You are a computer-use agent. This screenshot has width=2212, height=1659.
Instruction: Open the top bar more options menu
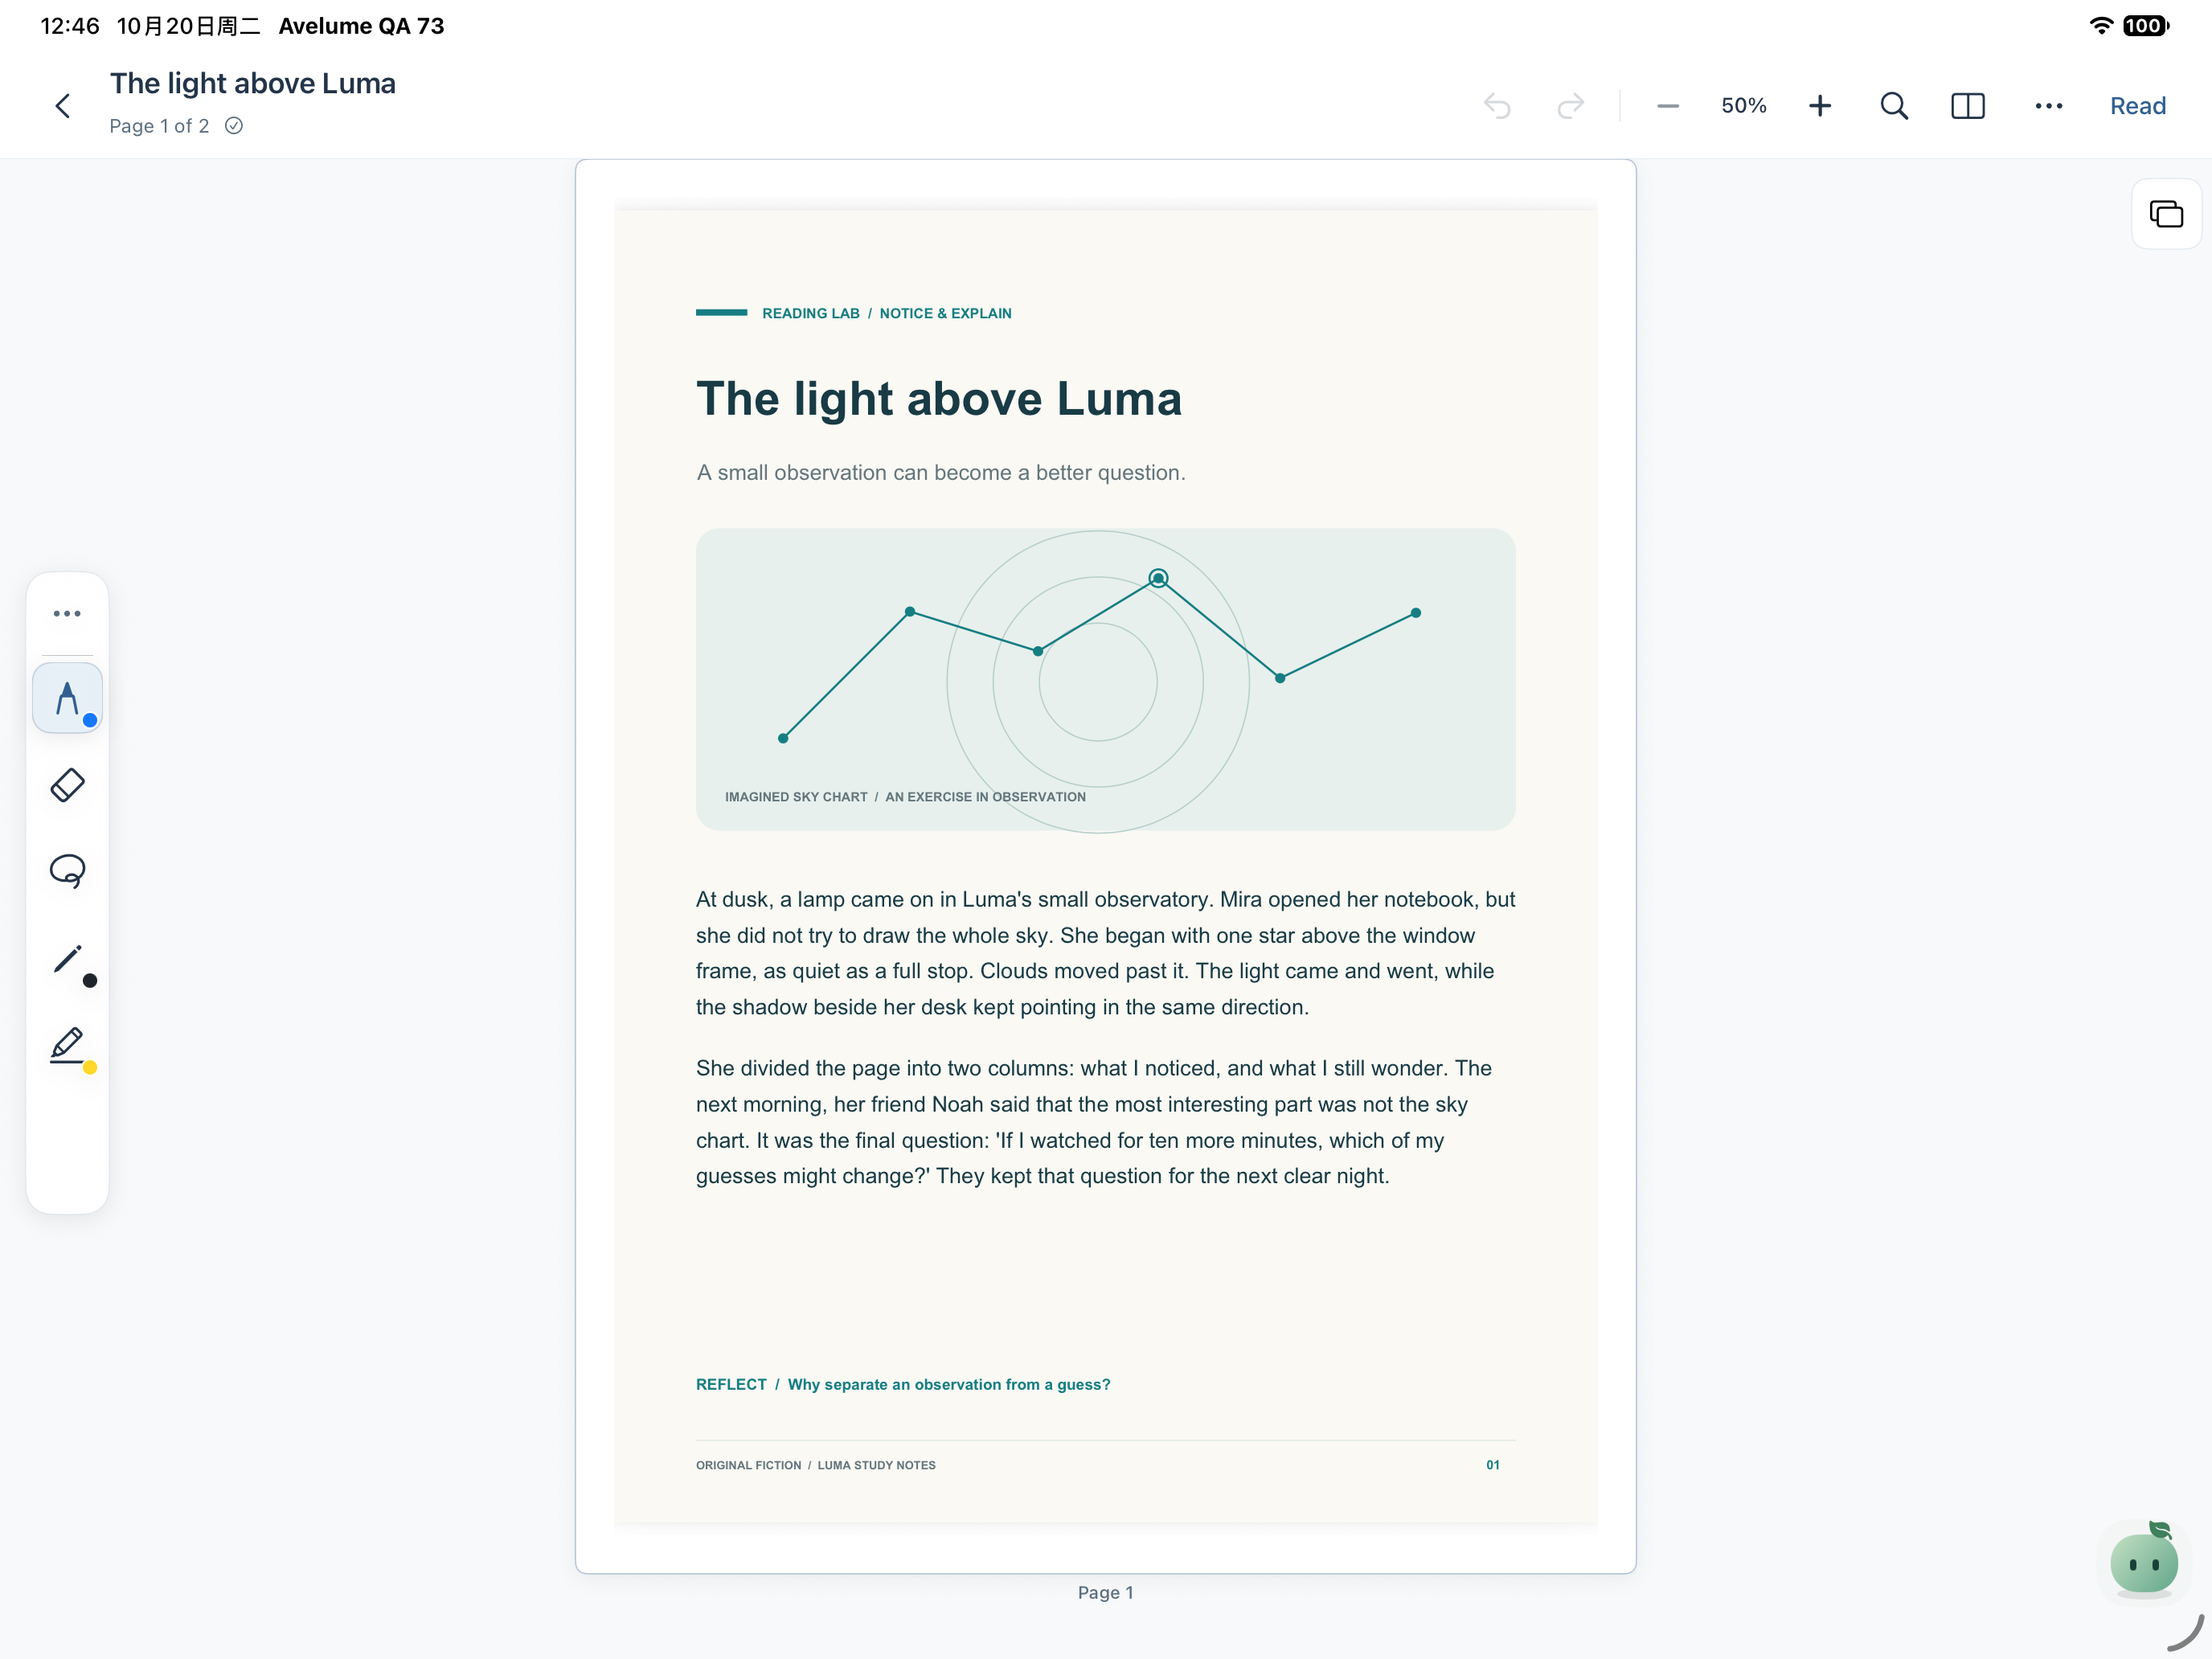(x=2048, y=106)
